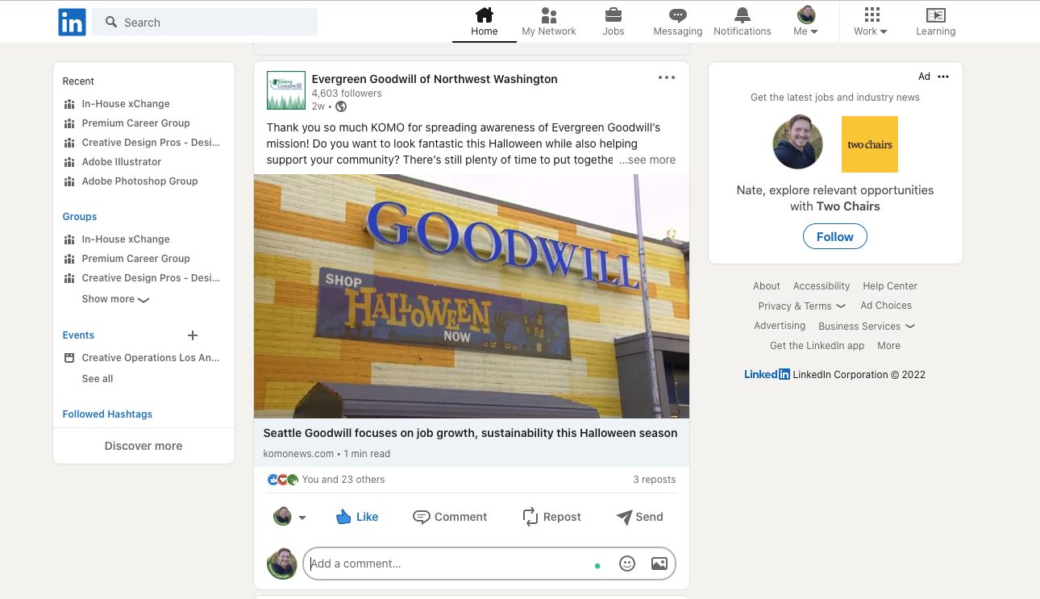View the 3 reposts

(655, 480)
